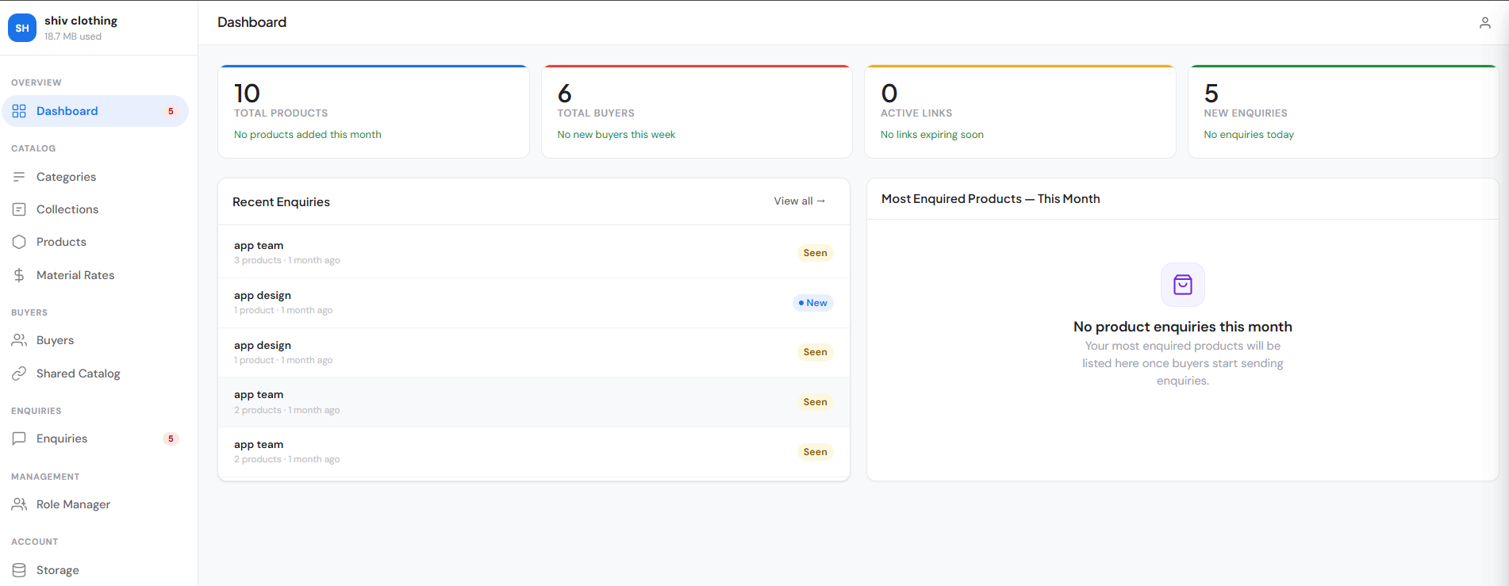
Task: Open the New Enquiries card
Action: (1343, 112)
